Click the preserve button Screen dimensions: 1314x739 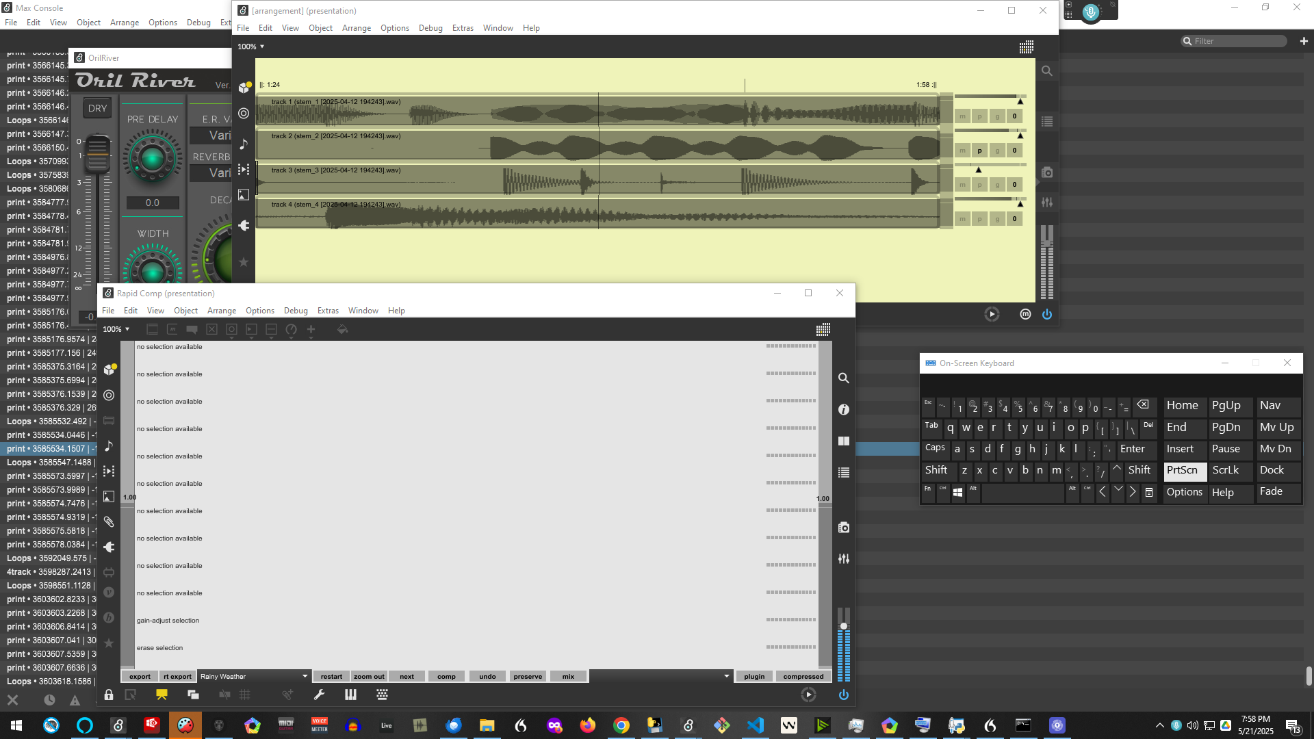coord(528,676)
